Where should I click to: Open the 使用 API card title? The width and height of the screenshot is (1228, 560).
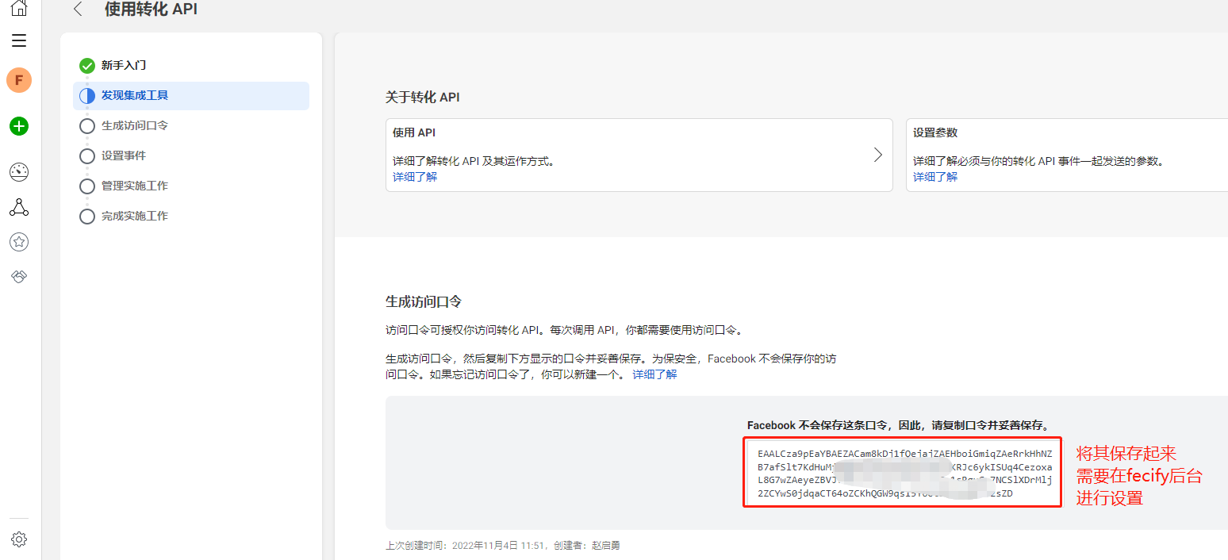pos(414,132)
